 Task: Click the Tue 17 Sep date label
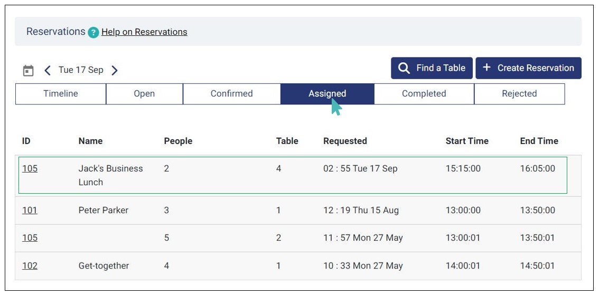(x=81, y=70)
